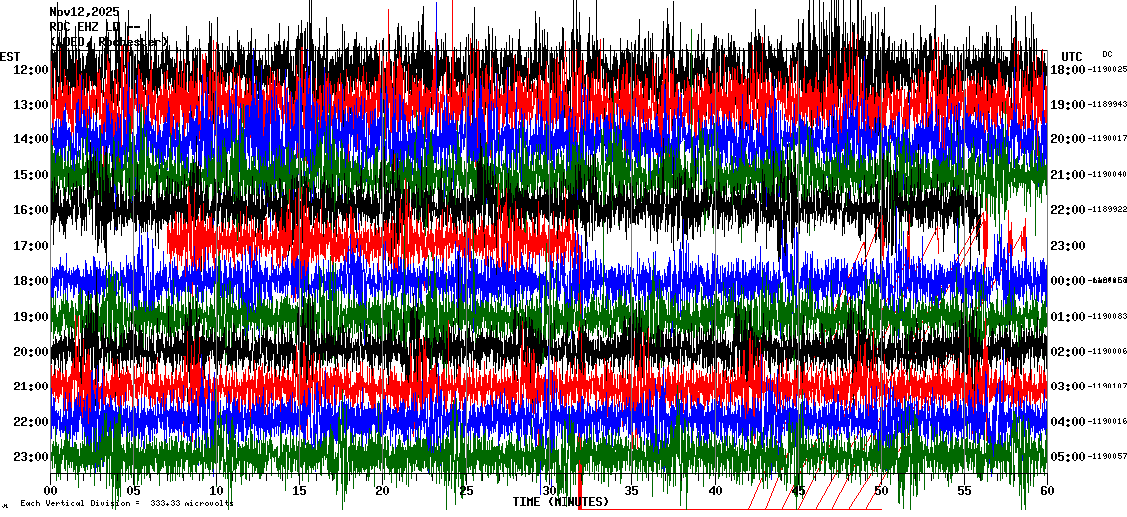The height and width of the screenshot is (517, 1127).
Task: Select the UTC timezone axis label
Action: [x=1071, y=56]
